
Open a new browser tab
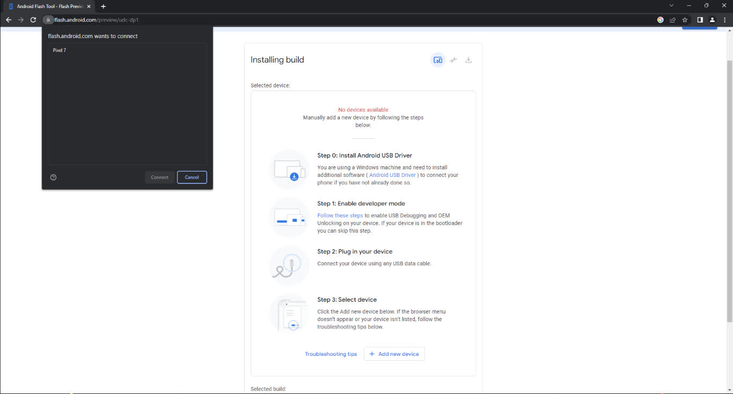(x=104, y=6)
